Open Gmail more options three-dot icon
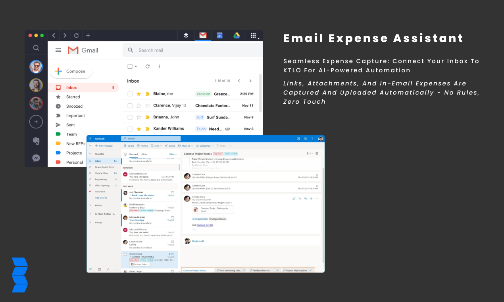 pyautogui.click(x=159, y=66)
